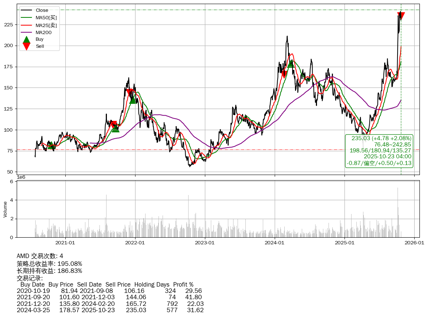Click the 2024-01 date axis label
428x317 pixels.
coord(275,243)
